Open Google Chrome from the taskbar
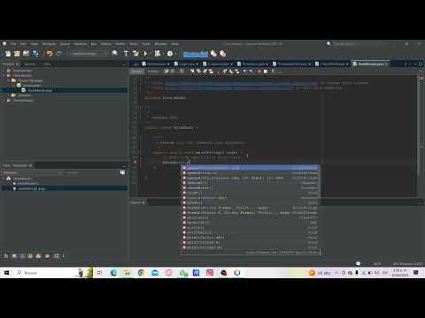The width and height of the screenshot is (425, 318). point(141,273)
